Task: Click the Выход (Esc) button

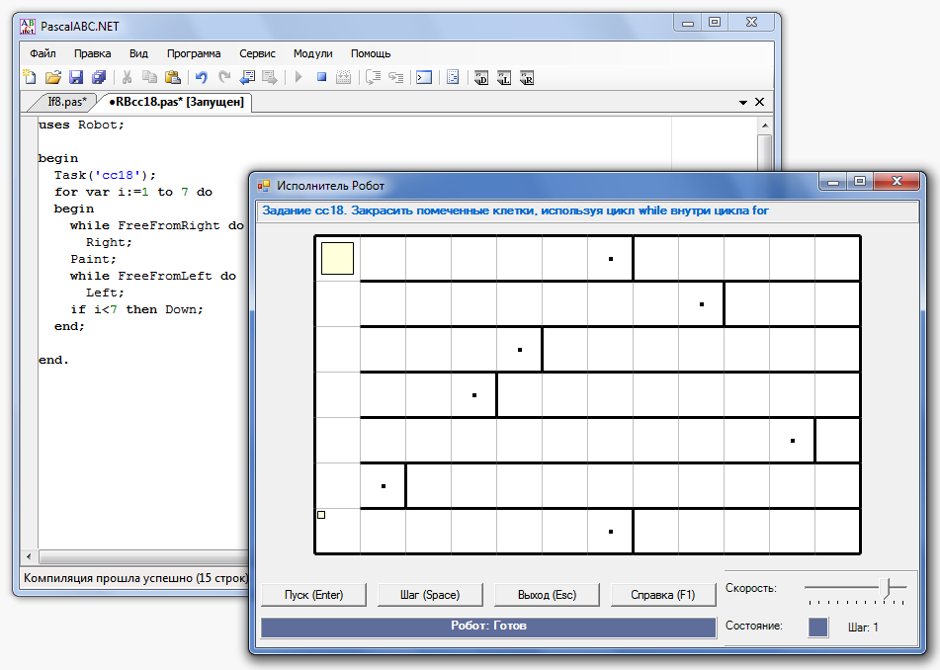Action: pyautogui.click(x=547, y=594)
